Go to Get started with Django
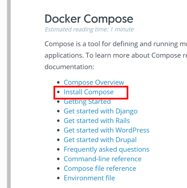Viewport: 187px width, 188px height. pyautogui.click(x=100, y=111)
